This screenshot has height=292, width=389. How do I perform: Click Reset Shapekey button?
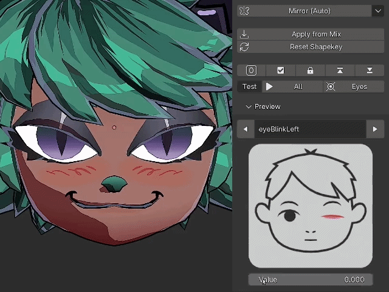point(311,47)
